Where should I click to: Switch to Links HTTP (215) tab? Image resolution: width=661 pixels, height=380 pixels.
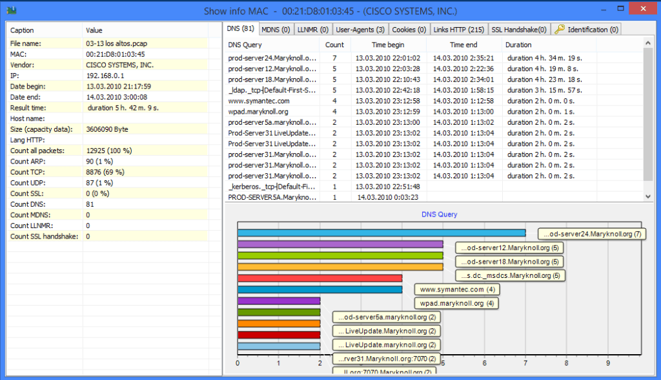click(x=459, y=30)
